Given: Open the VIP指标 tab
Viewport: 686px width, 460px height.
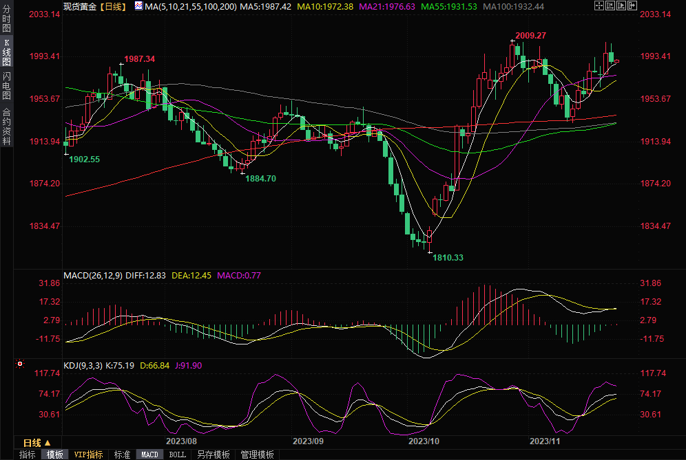Looking at the screenshot, I should tap(88, 454).
